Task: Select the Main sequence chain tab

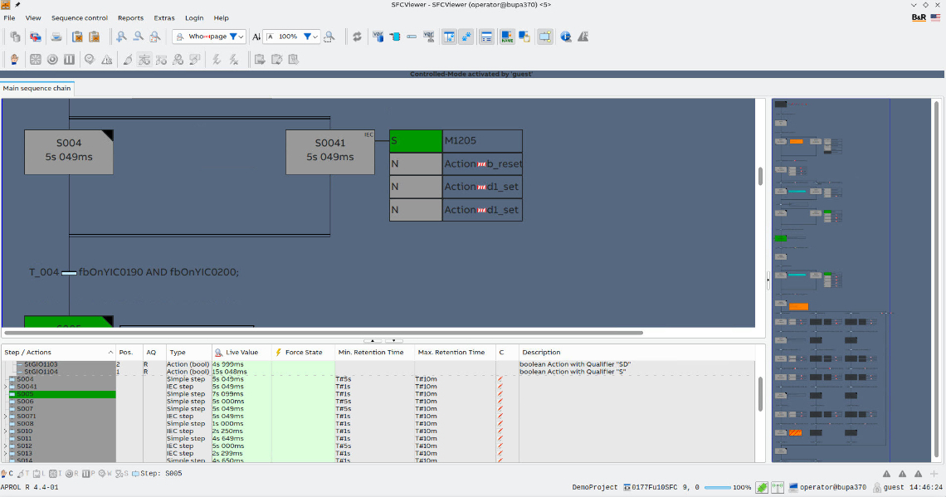Action: (37, 88)
